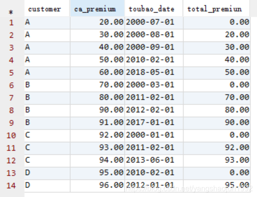The image size is (257, 197).
Task: Click customer cell B in row 6
Action: point(47,85)
